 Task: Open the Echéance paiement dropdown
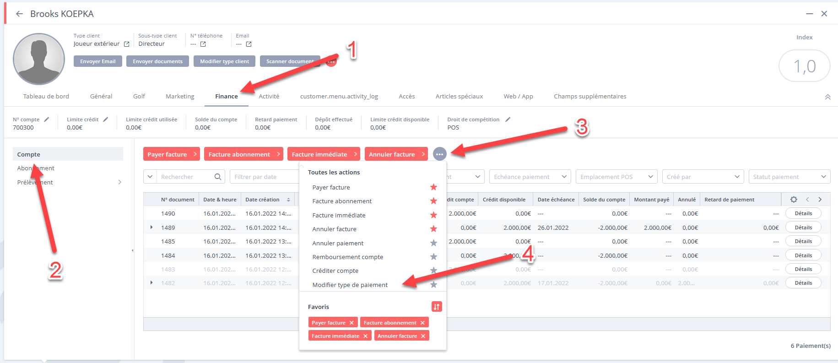pyautogui.click(x=530, y=177)
